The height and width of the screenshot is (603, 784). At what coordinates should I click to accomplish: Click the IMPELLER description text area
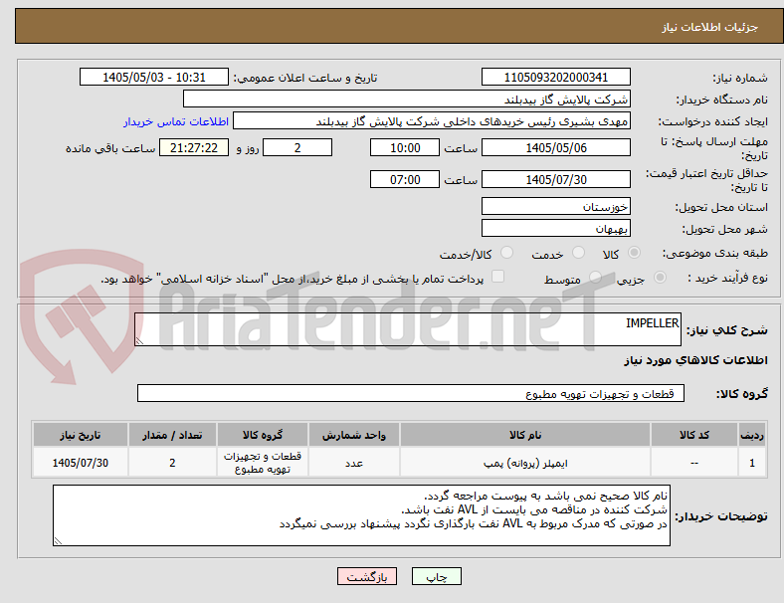[x=408, y=329]
